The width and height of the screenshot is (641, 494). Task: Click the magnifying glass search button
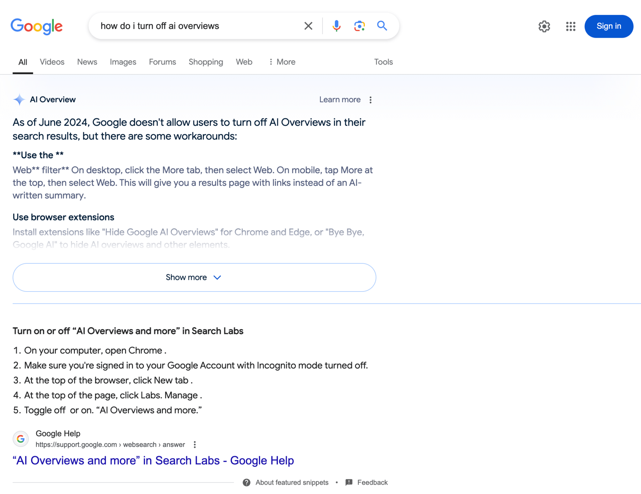coord(382,26)
